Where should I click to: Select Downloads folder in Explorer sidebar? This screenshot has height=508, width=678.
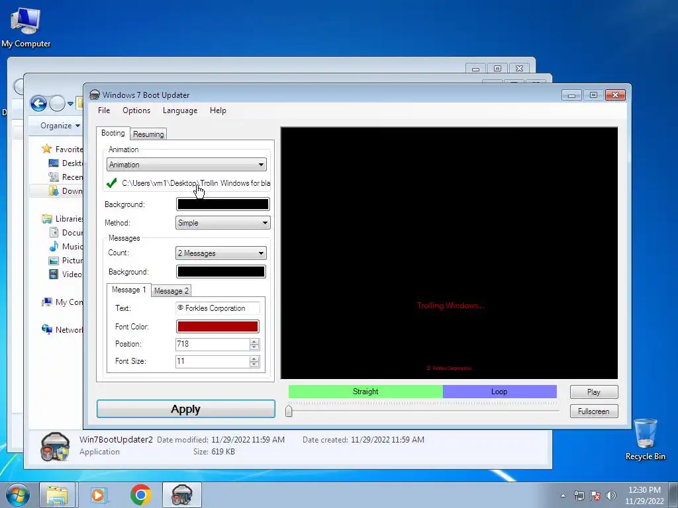click(x=66, y=191)
